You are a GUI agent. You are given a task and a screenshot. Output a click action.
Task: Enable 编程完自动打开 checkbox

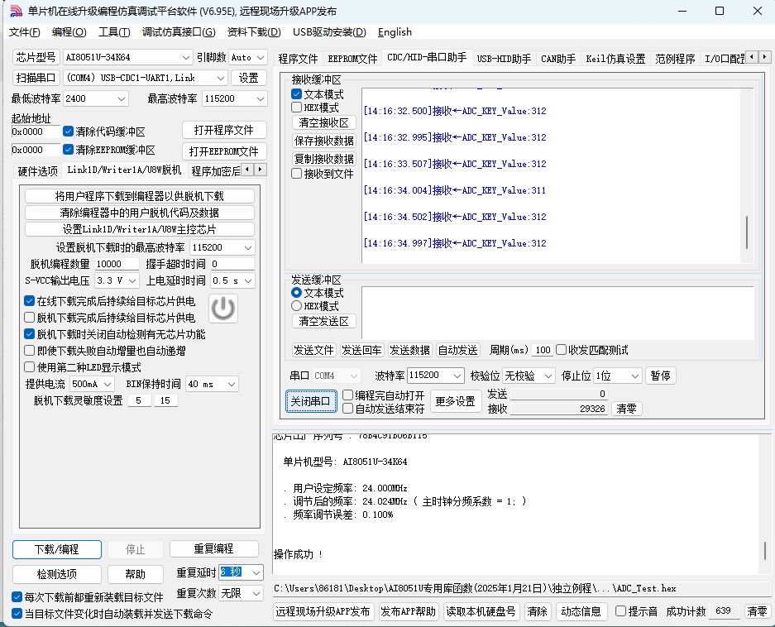[x=348, y=395]
